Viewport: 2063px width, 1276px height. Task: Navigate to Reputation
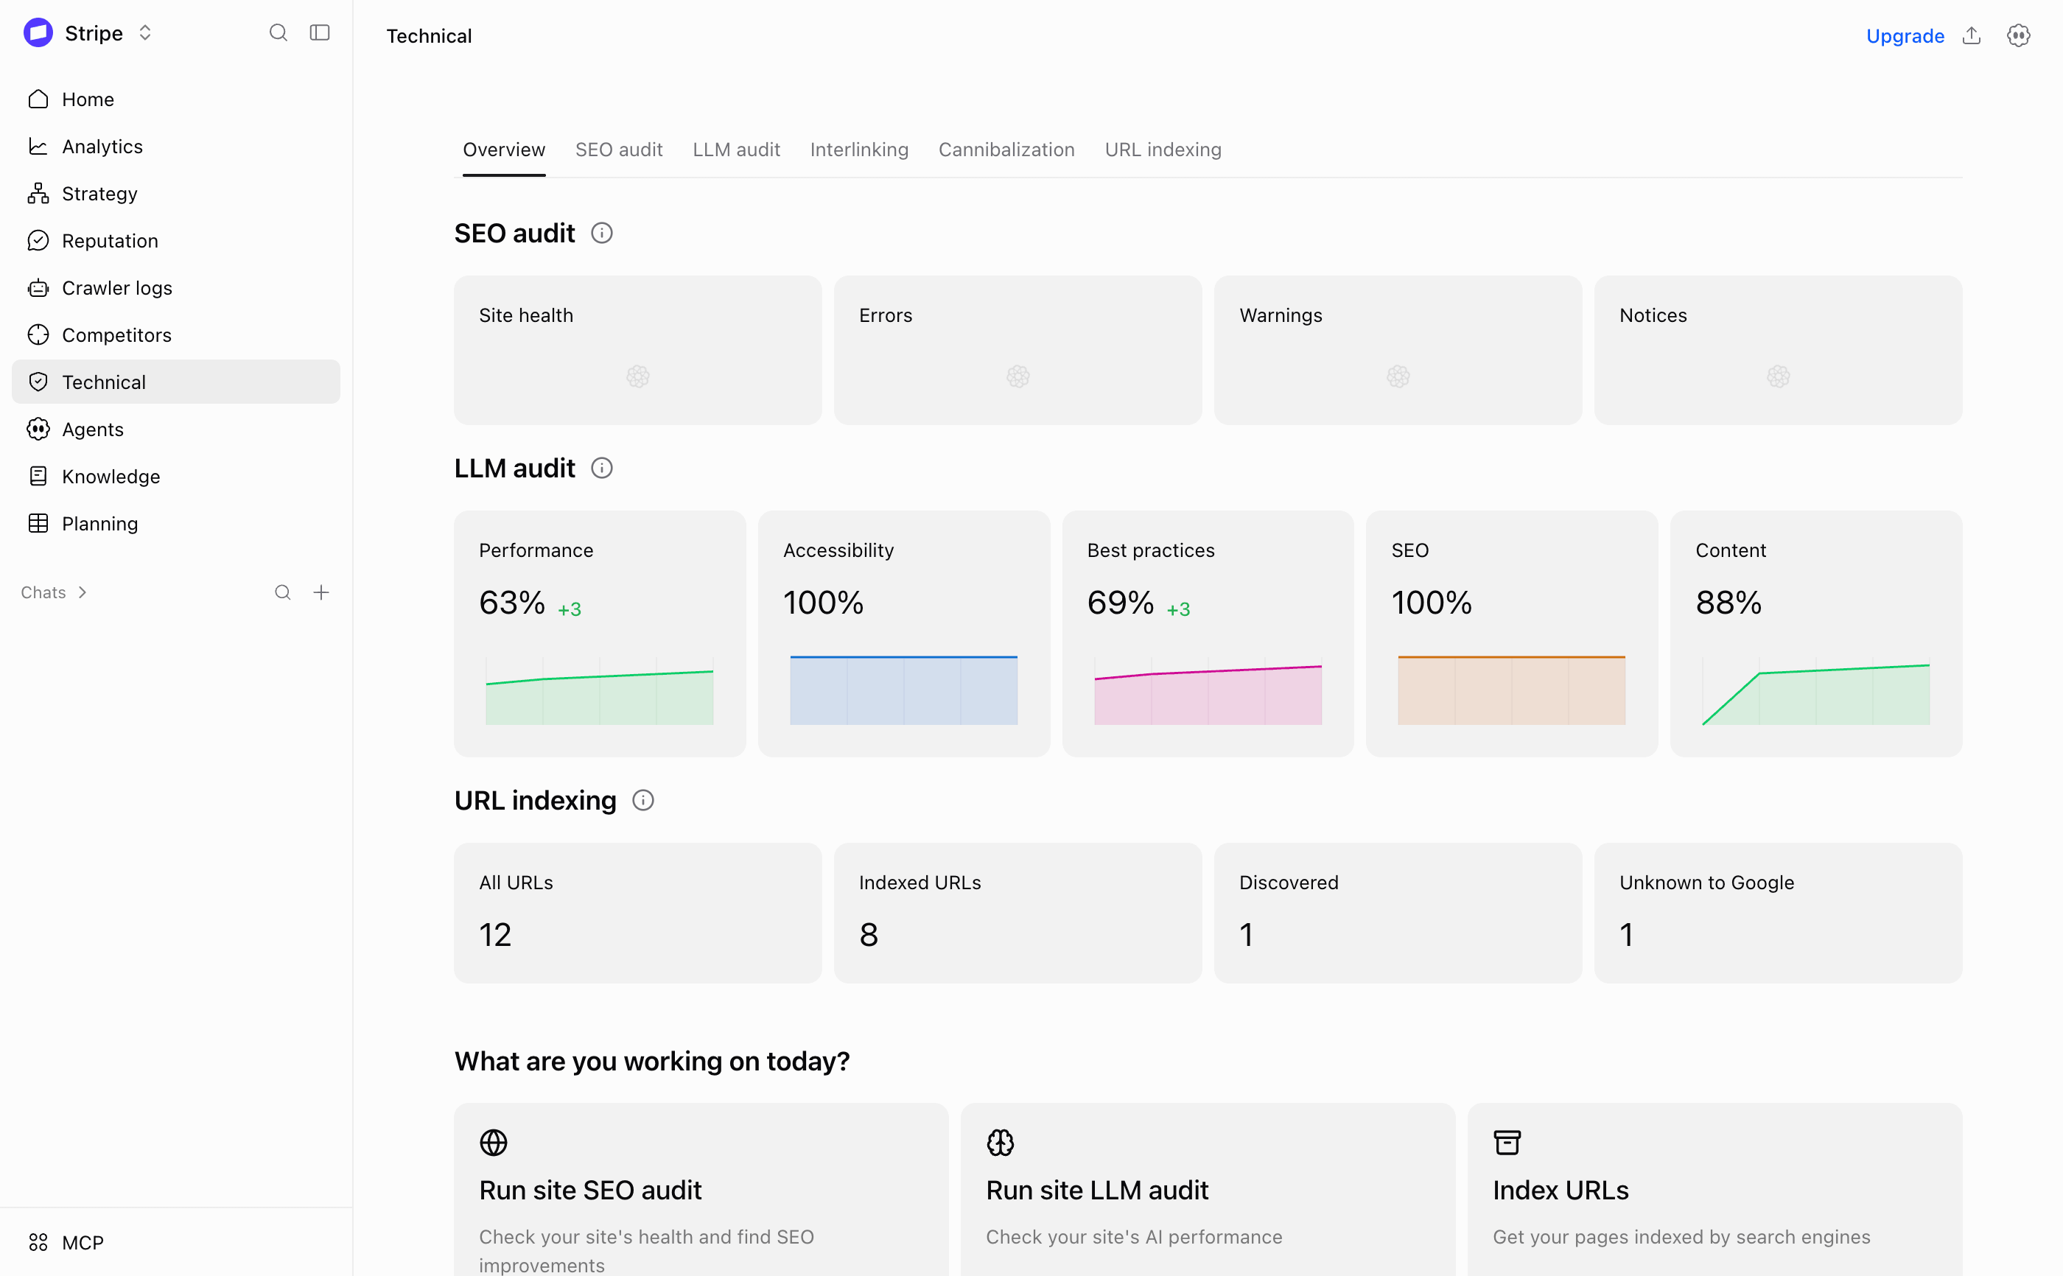point(175,240)
